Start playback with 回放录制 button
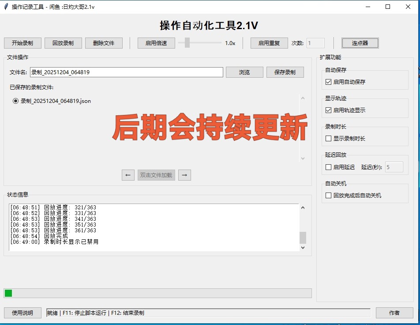Screen dimensions: 420x325 pos(63,43)
